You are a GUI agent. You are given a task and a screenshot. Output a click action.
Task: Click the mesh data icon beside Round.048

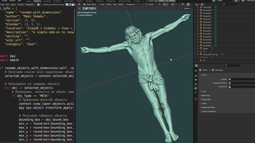(x=216, y=7)
